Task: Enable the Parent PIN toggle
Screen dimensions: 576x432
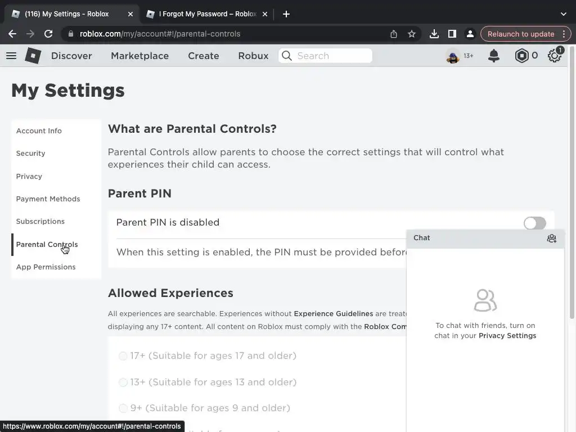Action: point(534,223)
